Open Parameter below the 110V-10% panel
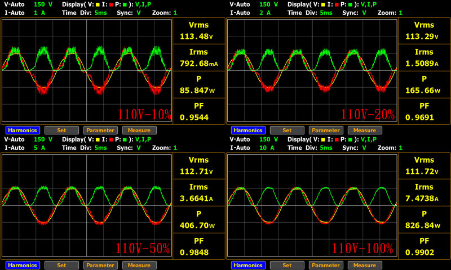451x270 pixels. (x=100, y=130)
